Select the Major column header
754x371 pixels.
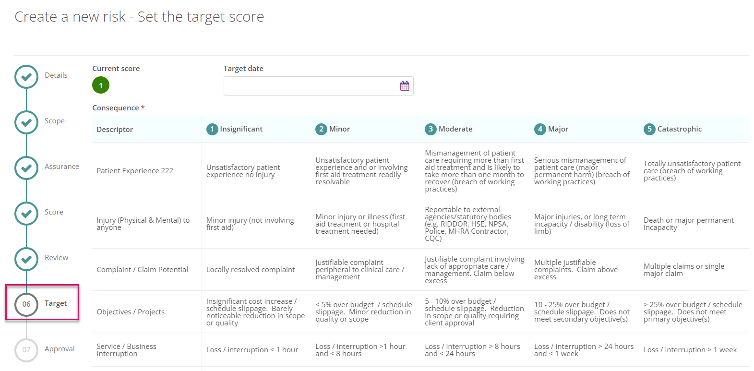558,129
